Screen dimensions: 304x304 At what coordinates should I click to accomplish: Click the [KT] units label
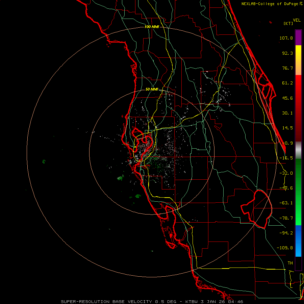[x=288, y=23]
